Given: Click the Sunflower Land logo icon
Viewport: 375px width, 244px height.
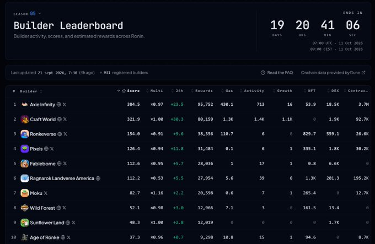Looking at the screenshot, I should pos(24,223).
